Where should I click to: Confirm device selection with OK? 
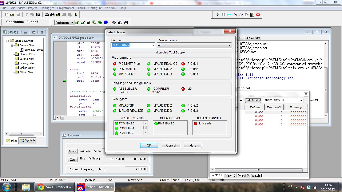(x=149, y=145)
